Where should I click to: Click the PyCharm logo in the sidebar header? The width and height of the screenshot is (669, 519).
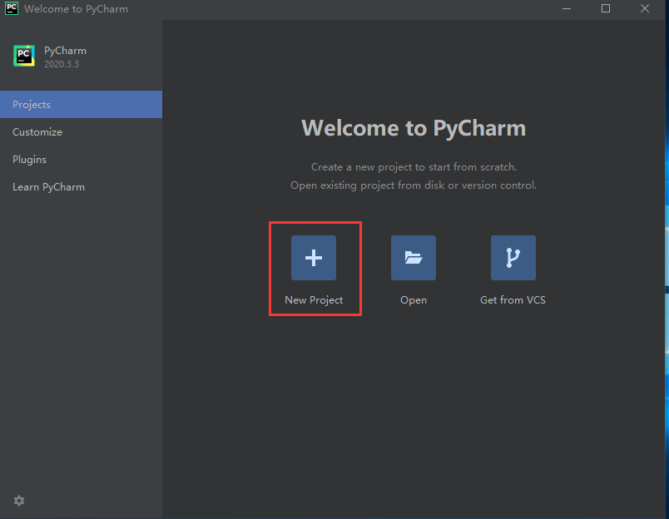tap(24, 56)
